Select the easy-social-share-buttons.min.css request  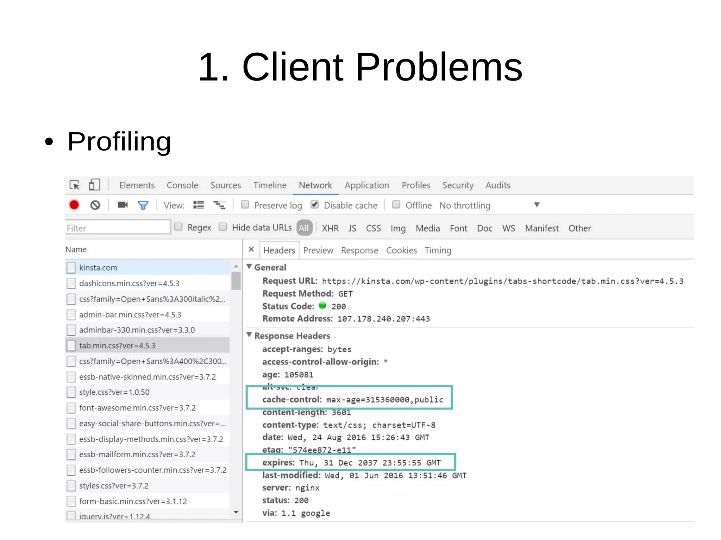click(x=148, y=424)
